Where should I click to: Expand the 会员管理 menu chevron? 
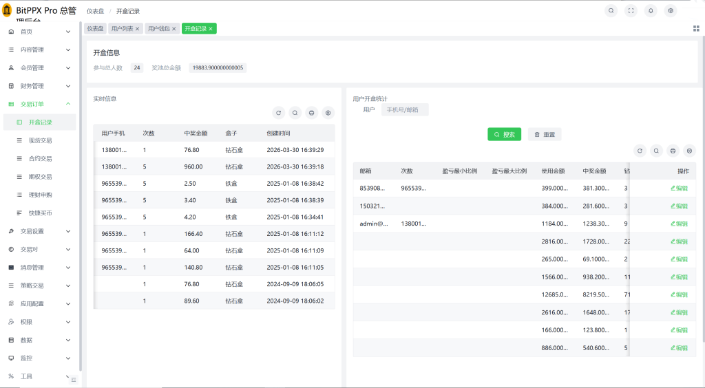click(x=68, y=68)
